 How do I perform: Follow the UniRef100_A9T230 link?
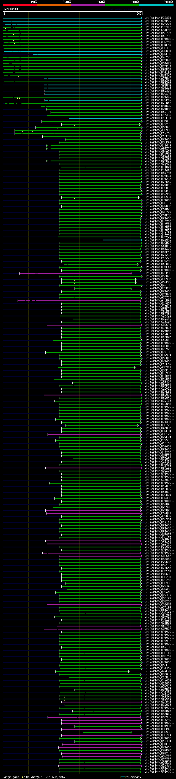point(158,97)
